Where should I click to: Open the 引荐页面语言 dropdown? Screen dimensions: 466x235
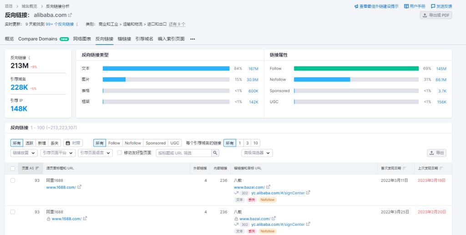96,153
